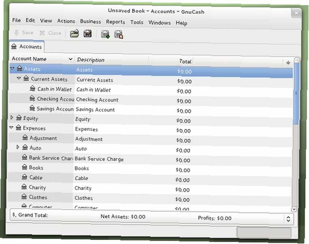This screenshot has width=309, height=244.
Task: Click the Open account folder icon
Action: 74,33
